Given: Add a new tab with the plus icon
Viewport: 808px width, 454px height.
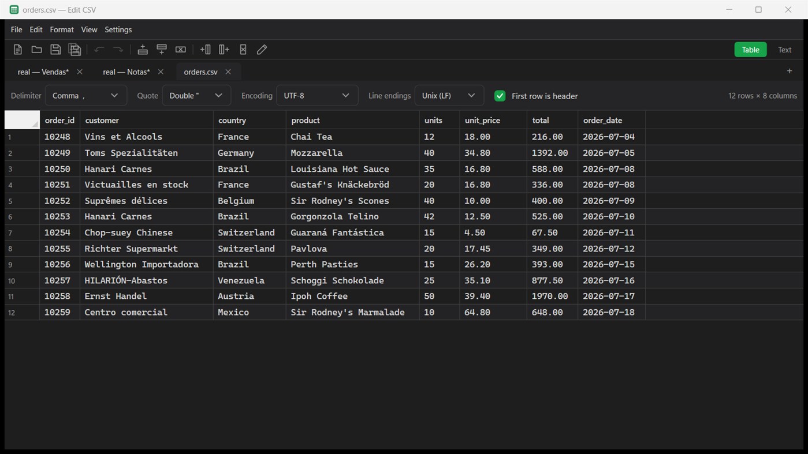Looking at the screenshot, I should (x=790, y=71).
